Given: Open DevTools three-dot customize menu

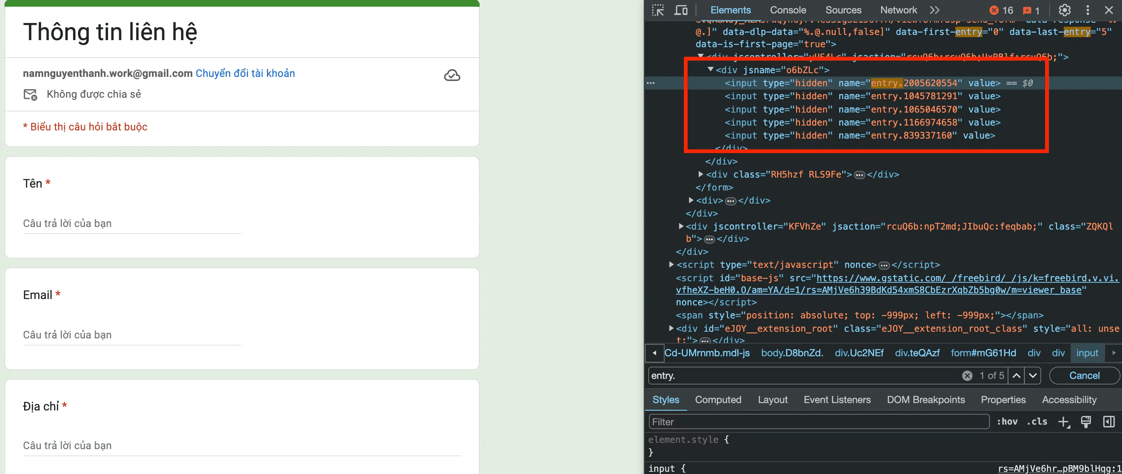Looking at the screenshot, I should click(x=1087, y=10).
